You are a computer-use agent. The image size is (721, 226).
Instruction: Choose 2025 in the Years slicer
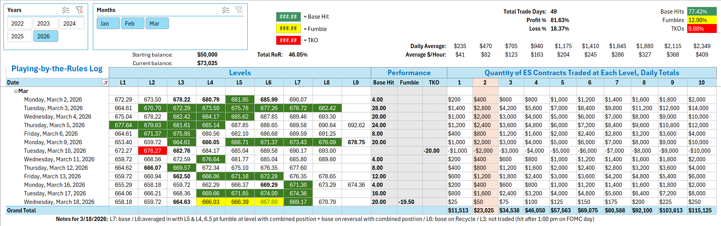[17, 36]
